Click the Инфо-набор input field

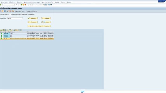15,18
